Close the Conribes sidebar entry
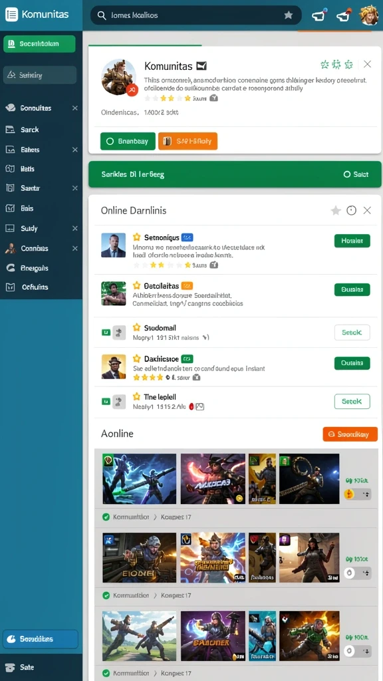 74,249
